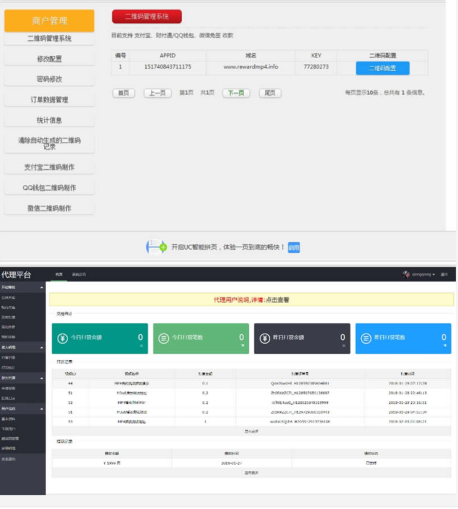Open the qingqiong user dropdown

click(x=423, y=274)
